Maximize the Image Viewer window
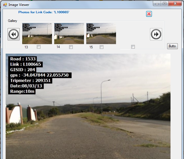184x159 pixels. [165, 4]
